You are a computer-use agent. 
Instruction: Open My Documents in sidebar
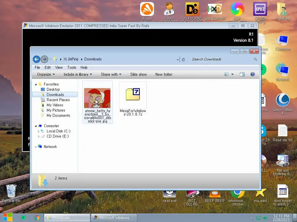pyautogui.click(x=58, y=116)
